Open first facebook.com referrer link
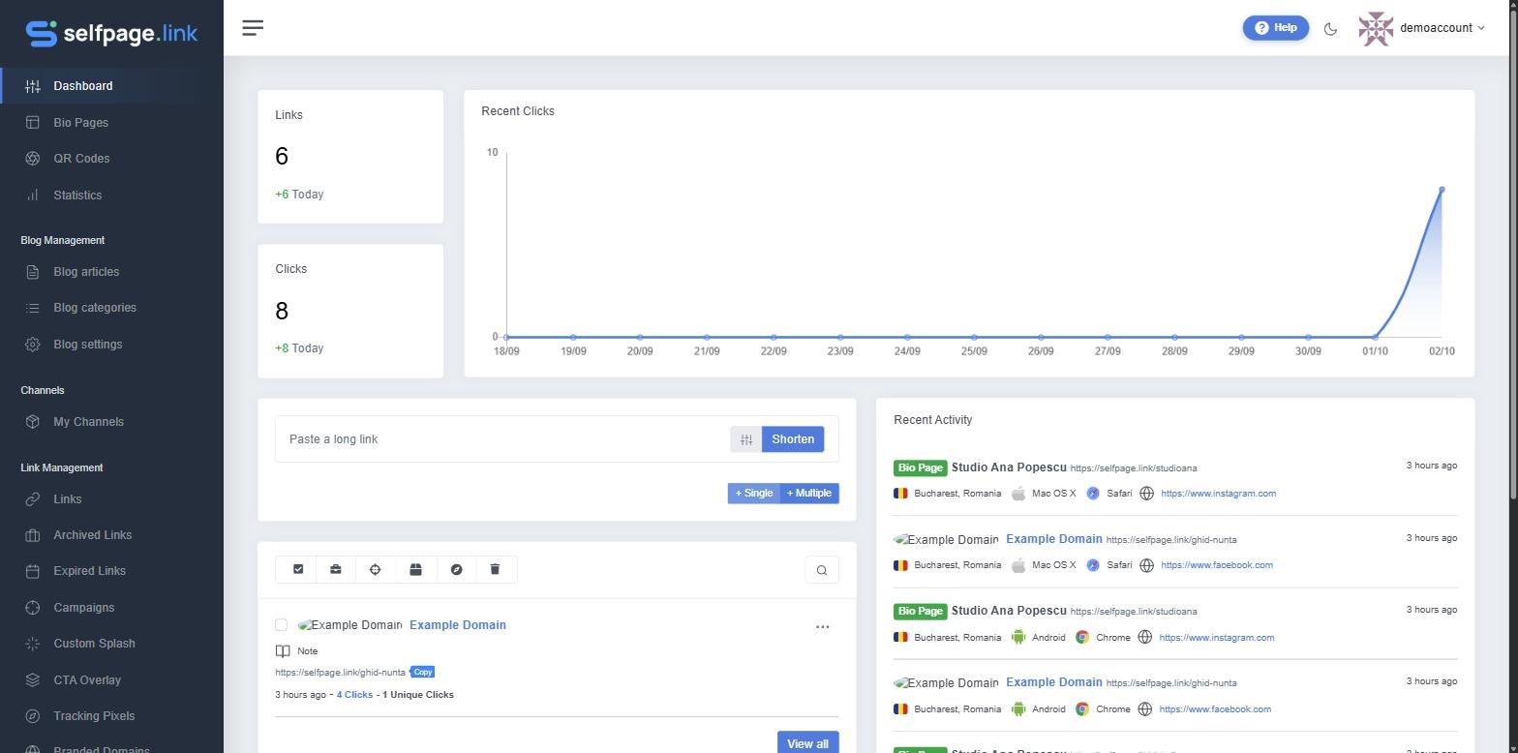Image resolution: width=1518 pixels, height=753 pixels. click(1217, 565)
